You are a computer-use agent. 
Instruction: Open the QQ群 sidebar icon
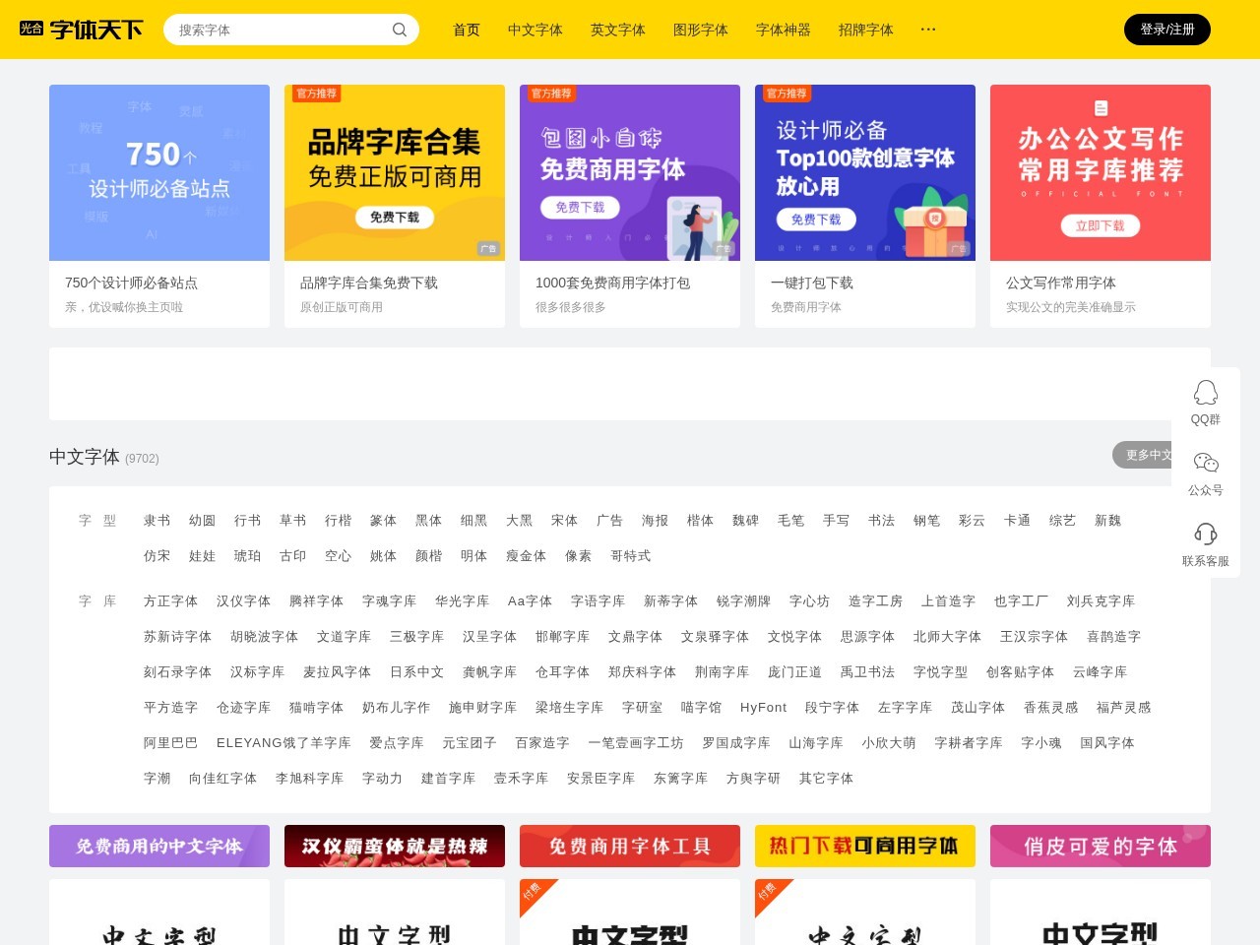(1205, 400)
